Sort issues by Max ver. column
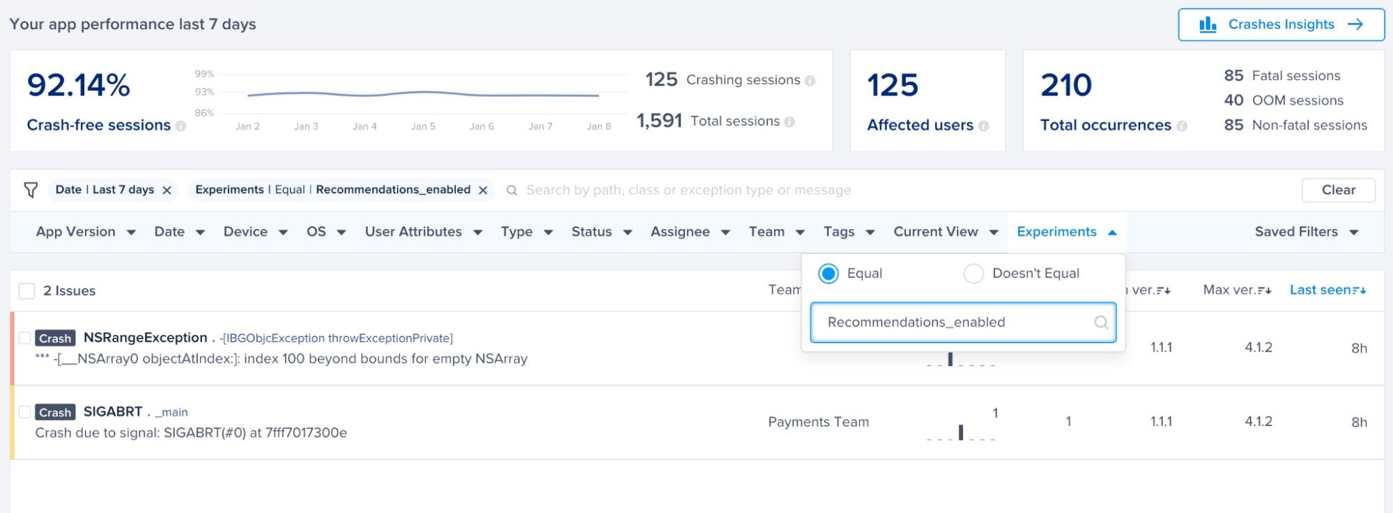 point(1237,290)
